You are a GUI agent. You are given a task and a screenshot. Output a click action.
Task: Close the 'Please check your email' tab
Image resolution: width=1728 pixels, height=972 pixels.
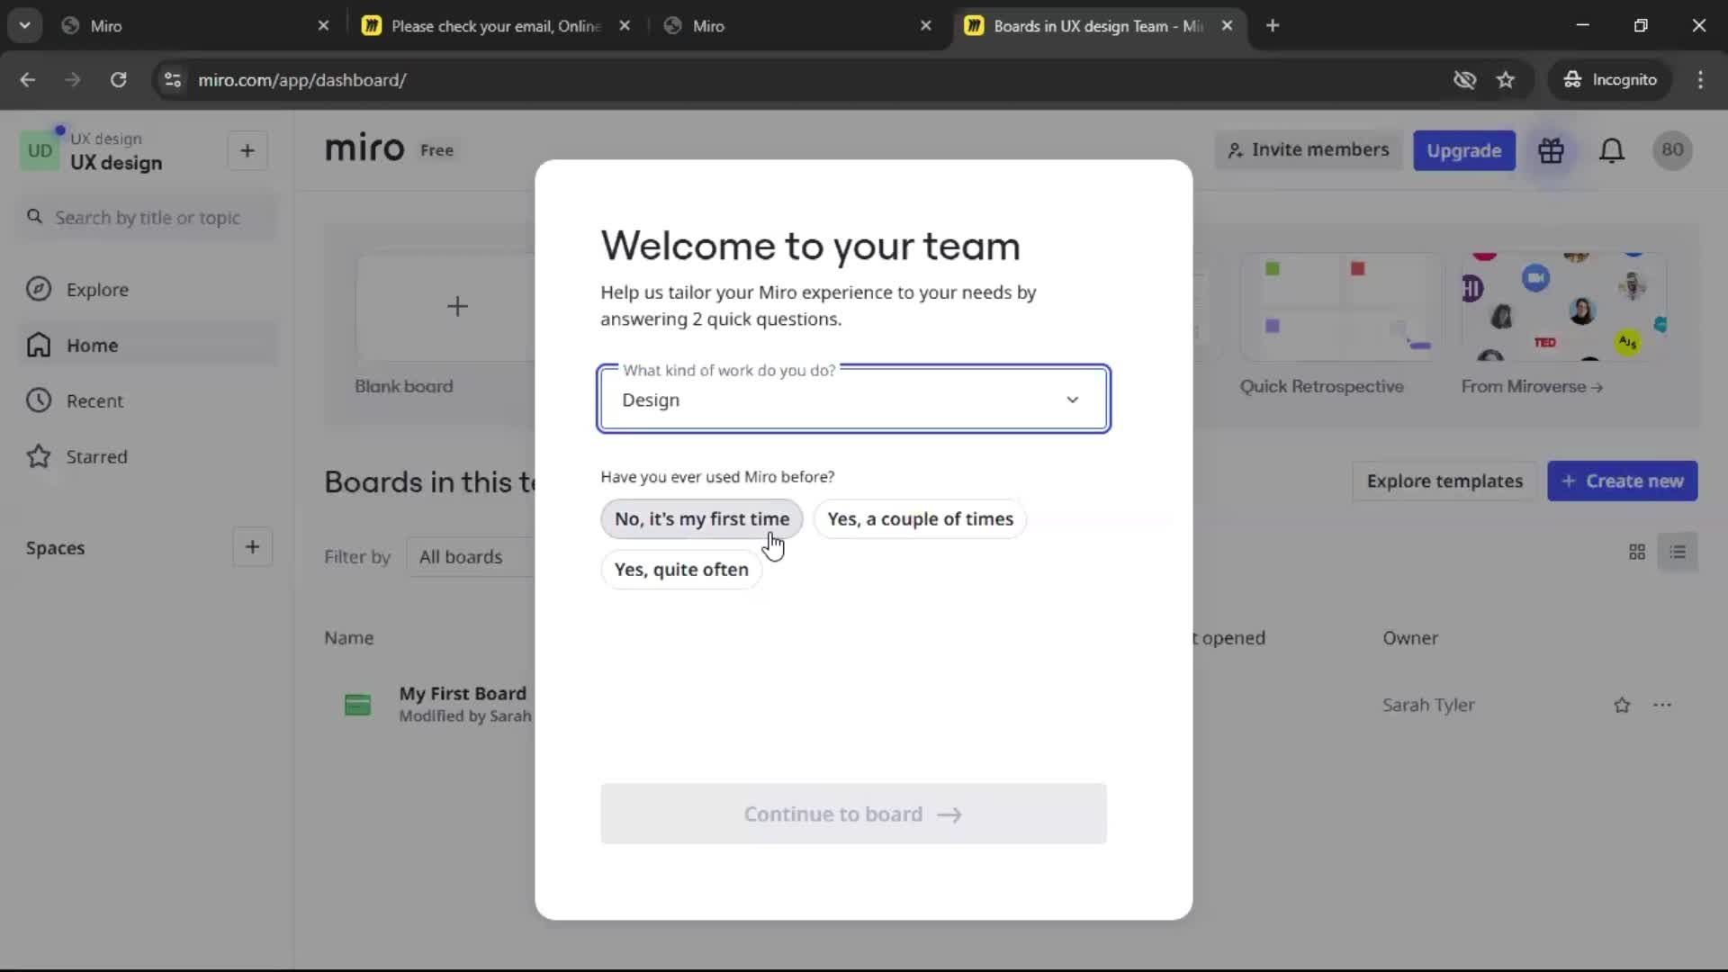tap(625, 25)
